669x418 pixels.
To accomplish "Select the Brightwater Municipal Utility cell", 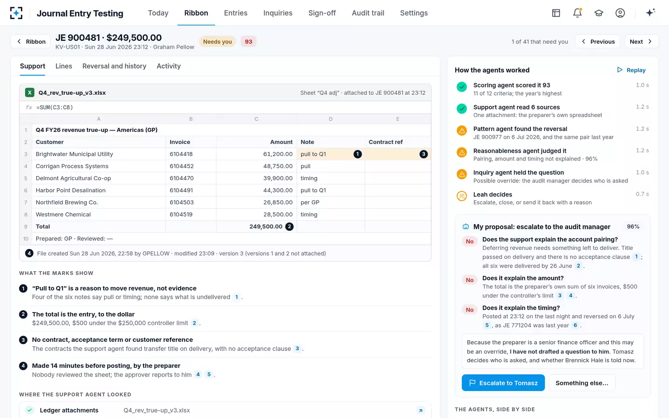I will (98, 154).
